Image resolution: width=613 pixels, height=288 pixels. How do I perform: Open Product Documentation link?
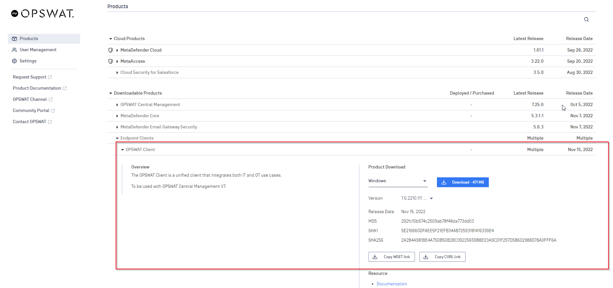pyautogui.click(x=37, y=88)
